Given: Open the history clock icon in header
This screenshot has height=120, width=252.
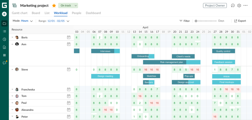Looking at the screenshot, I should 233,6.
